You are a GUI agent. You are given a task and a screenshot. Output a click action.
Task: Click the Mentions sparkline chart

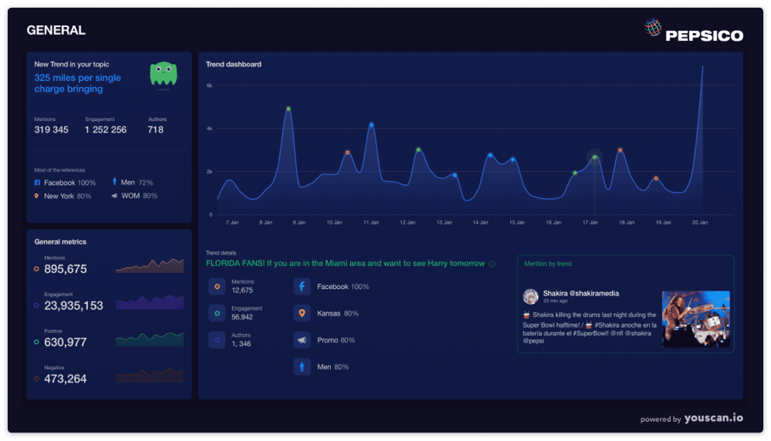coord(149,266)
